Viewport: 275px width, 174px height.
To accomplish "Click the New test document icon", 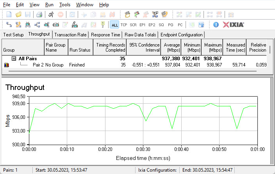I will [x=9, y=14].
